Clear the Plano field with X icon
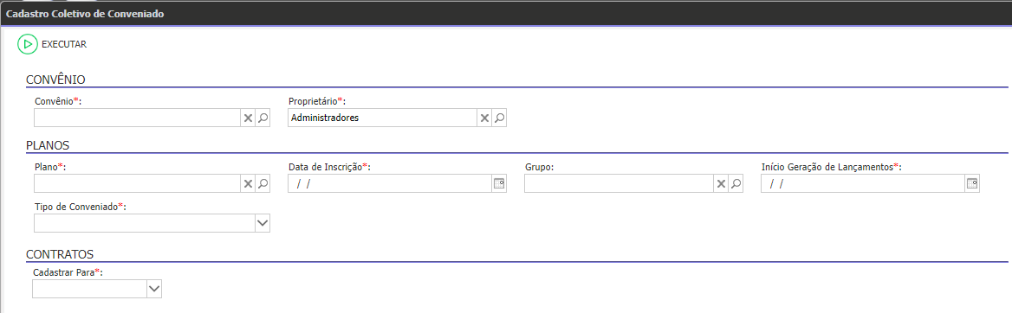The image size is (1012, 313). tap(248, 183)
